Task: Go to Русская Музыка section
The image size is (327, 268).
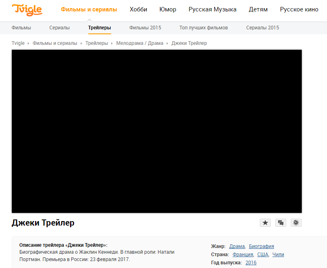Action: tap(212, 9)
